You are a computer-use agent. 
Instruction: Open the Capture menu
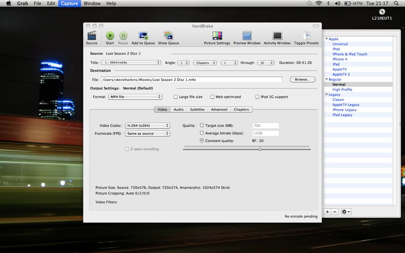(70, 3)
